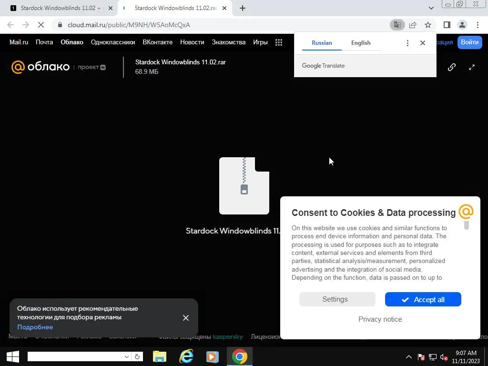Open a new tab with the plus button
This screenshot has height=366, width=488.
click(x=243, y=9)
